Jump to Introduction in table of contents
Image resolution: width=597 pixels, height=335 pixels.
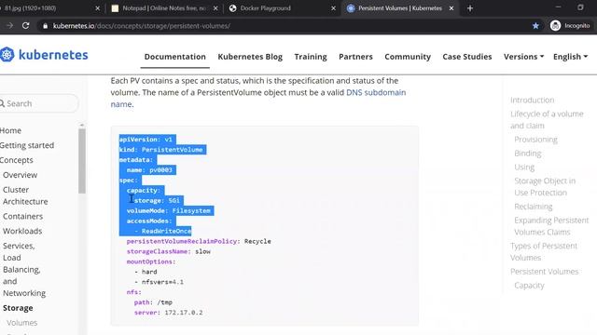point(532,100)
